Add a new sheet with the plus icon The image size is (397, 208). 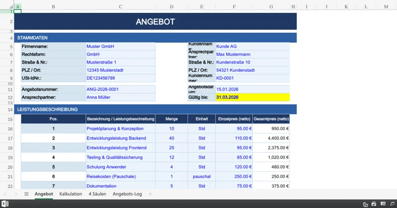pyautogui.click(x=150, y=194)
